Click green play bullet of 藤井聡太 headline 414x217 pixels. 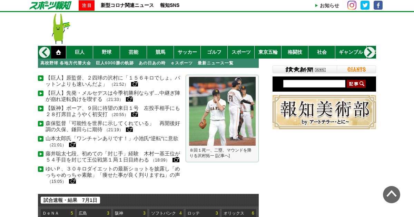tap(41, 154)
